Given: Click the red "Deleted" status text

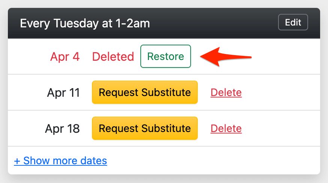Looking at the screenshot, I should (113, 57).
